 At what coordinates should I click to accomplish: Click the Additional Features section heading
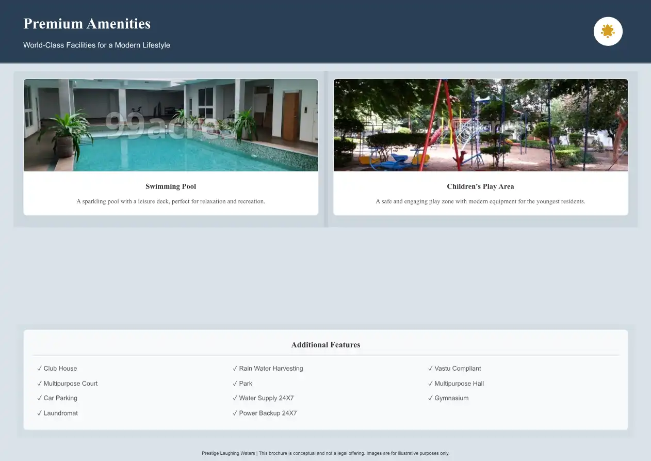325,345
